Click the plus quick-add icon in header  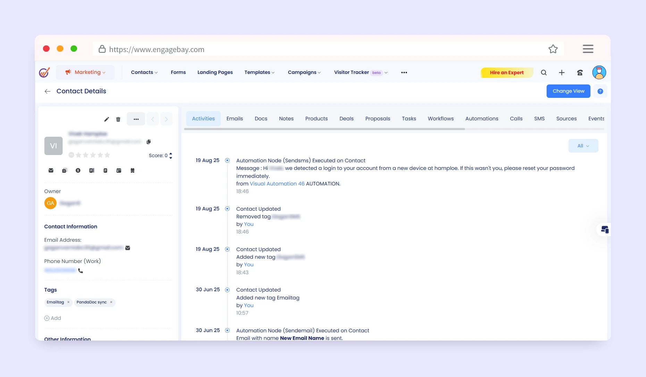pos(562,72)
